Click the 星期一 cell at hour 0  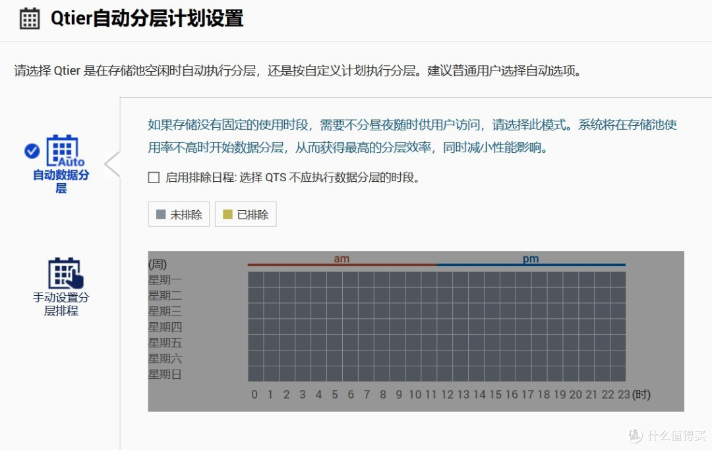(x=256, y=279)
